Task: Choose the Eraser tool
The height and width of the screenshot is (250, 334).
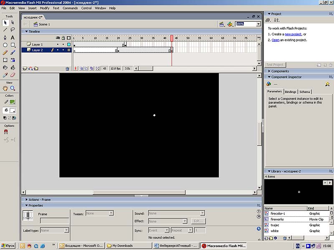Action: click(13, 75)
